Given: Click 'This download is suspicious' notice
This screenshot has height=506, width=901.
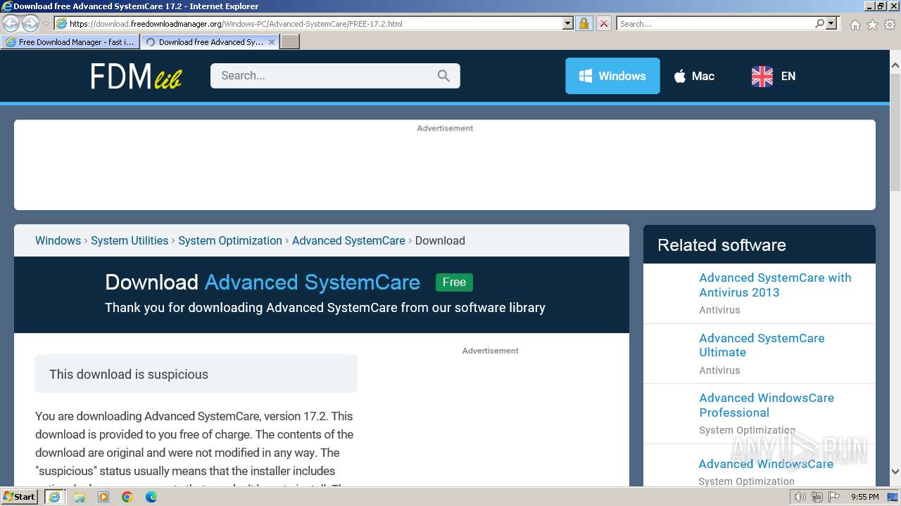Looking at the screenshot, I should tap(196, 374).
